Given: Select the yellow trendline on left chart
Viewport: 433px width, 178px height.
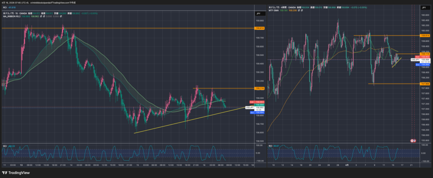Looking at the screenshot, I should pos(190,120).
